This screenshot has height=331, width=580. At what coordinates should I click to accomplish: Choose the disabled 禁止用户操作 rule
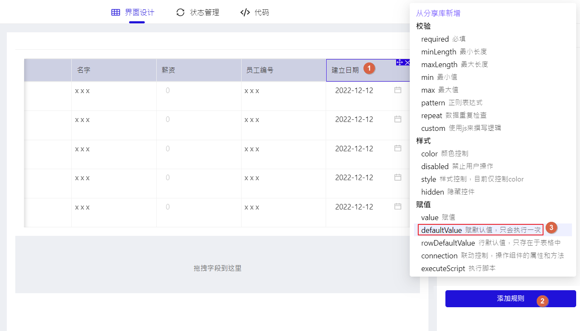493,167
